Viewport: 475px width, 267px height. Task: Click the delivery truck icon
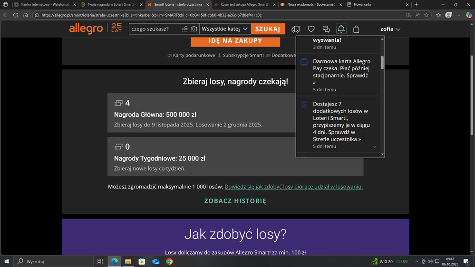(x=296, y=29)
